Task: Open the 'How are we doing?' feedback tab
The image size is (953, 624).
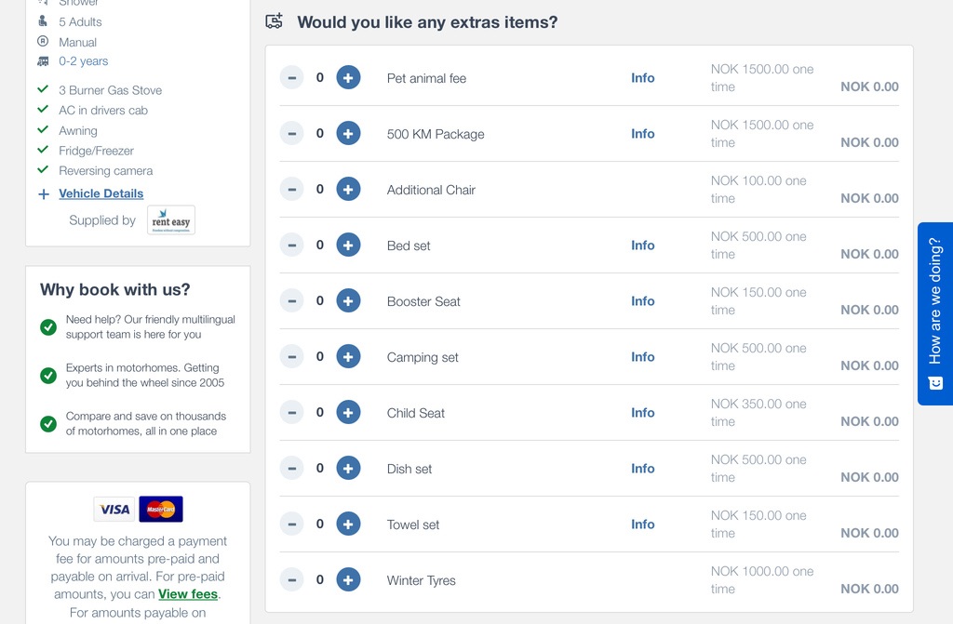Action: [x=935, y=313]
